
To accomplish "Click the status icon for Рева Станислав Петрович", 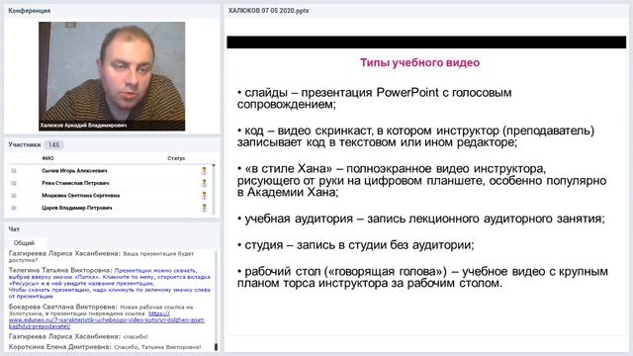I will 204,183.
